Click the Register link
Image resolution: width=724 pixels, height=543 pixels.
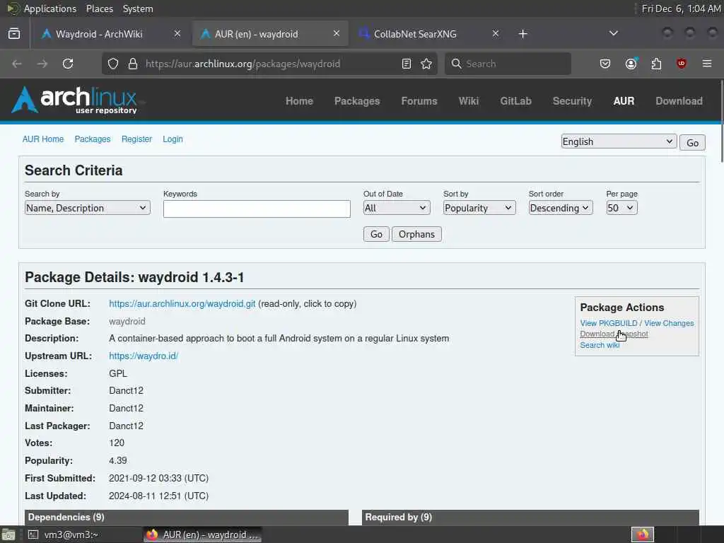pos(136,139)
